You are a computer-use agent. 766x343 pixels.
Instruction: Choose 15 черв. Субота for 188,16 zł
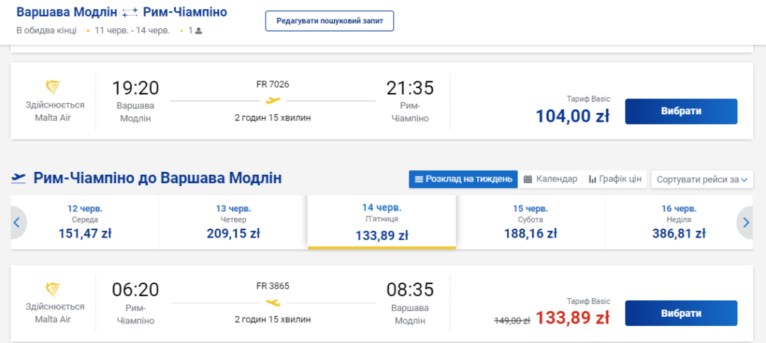click(530, 222)
